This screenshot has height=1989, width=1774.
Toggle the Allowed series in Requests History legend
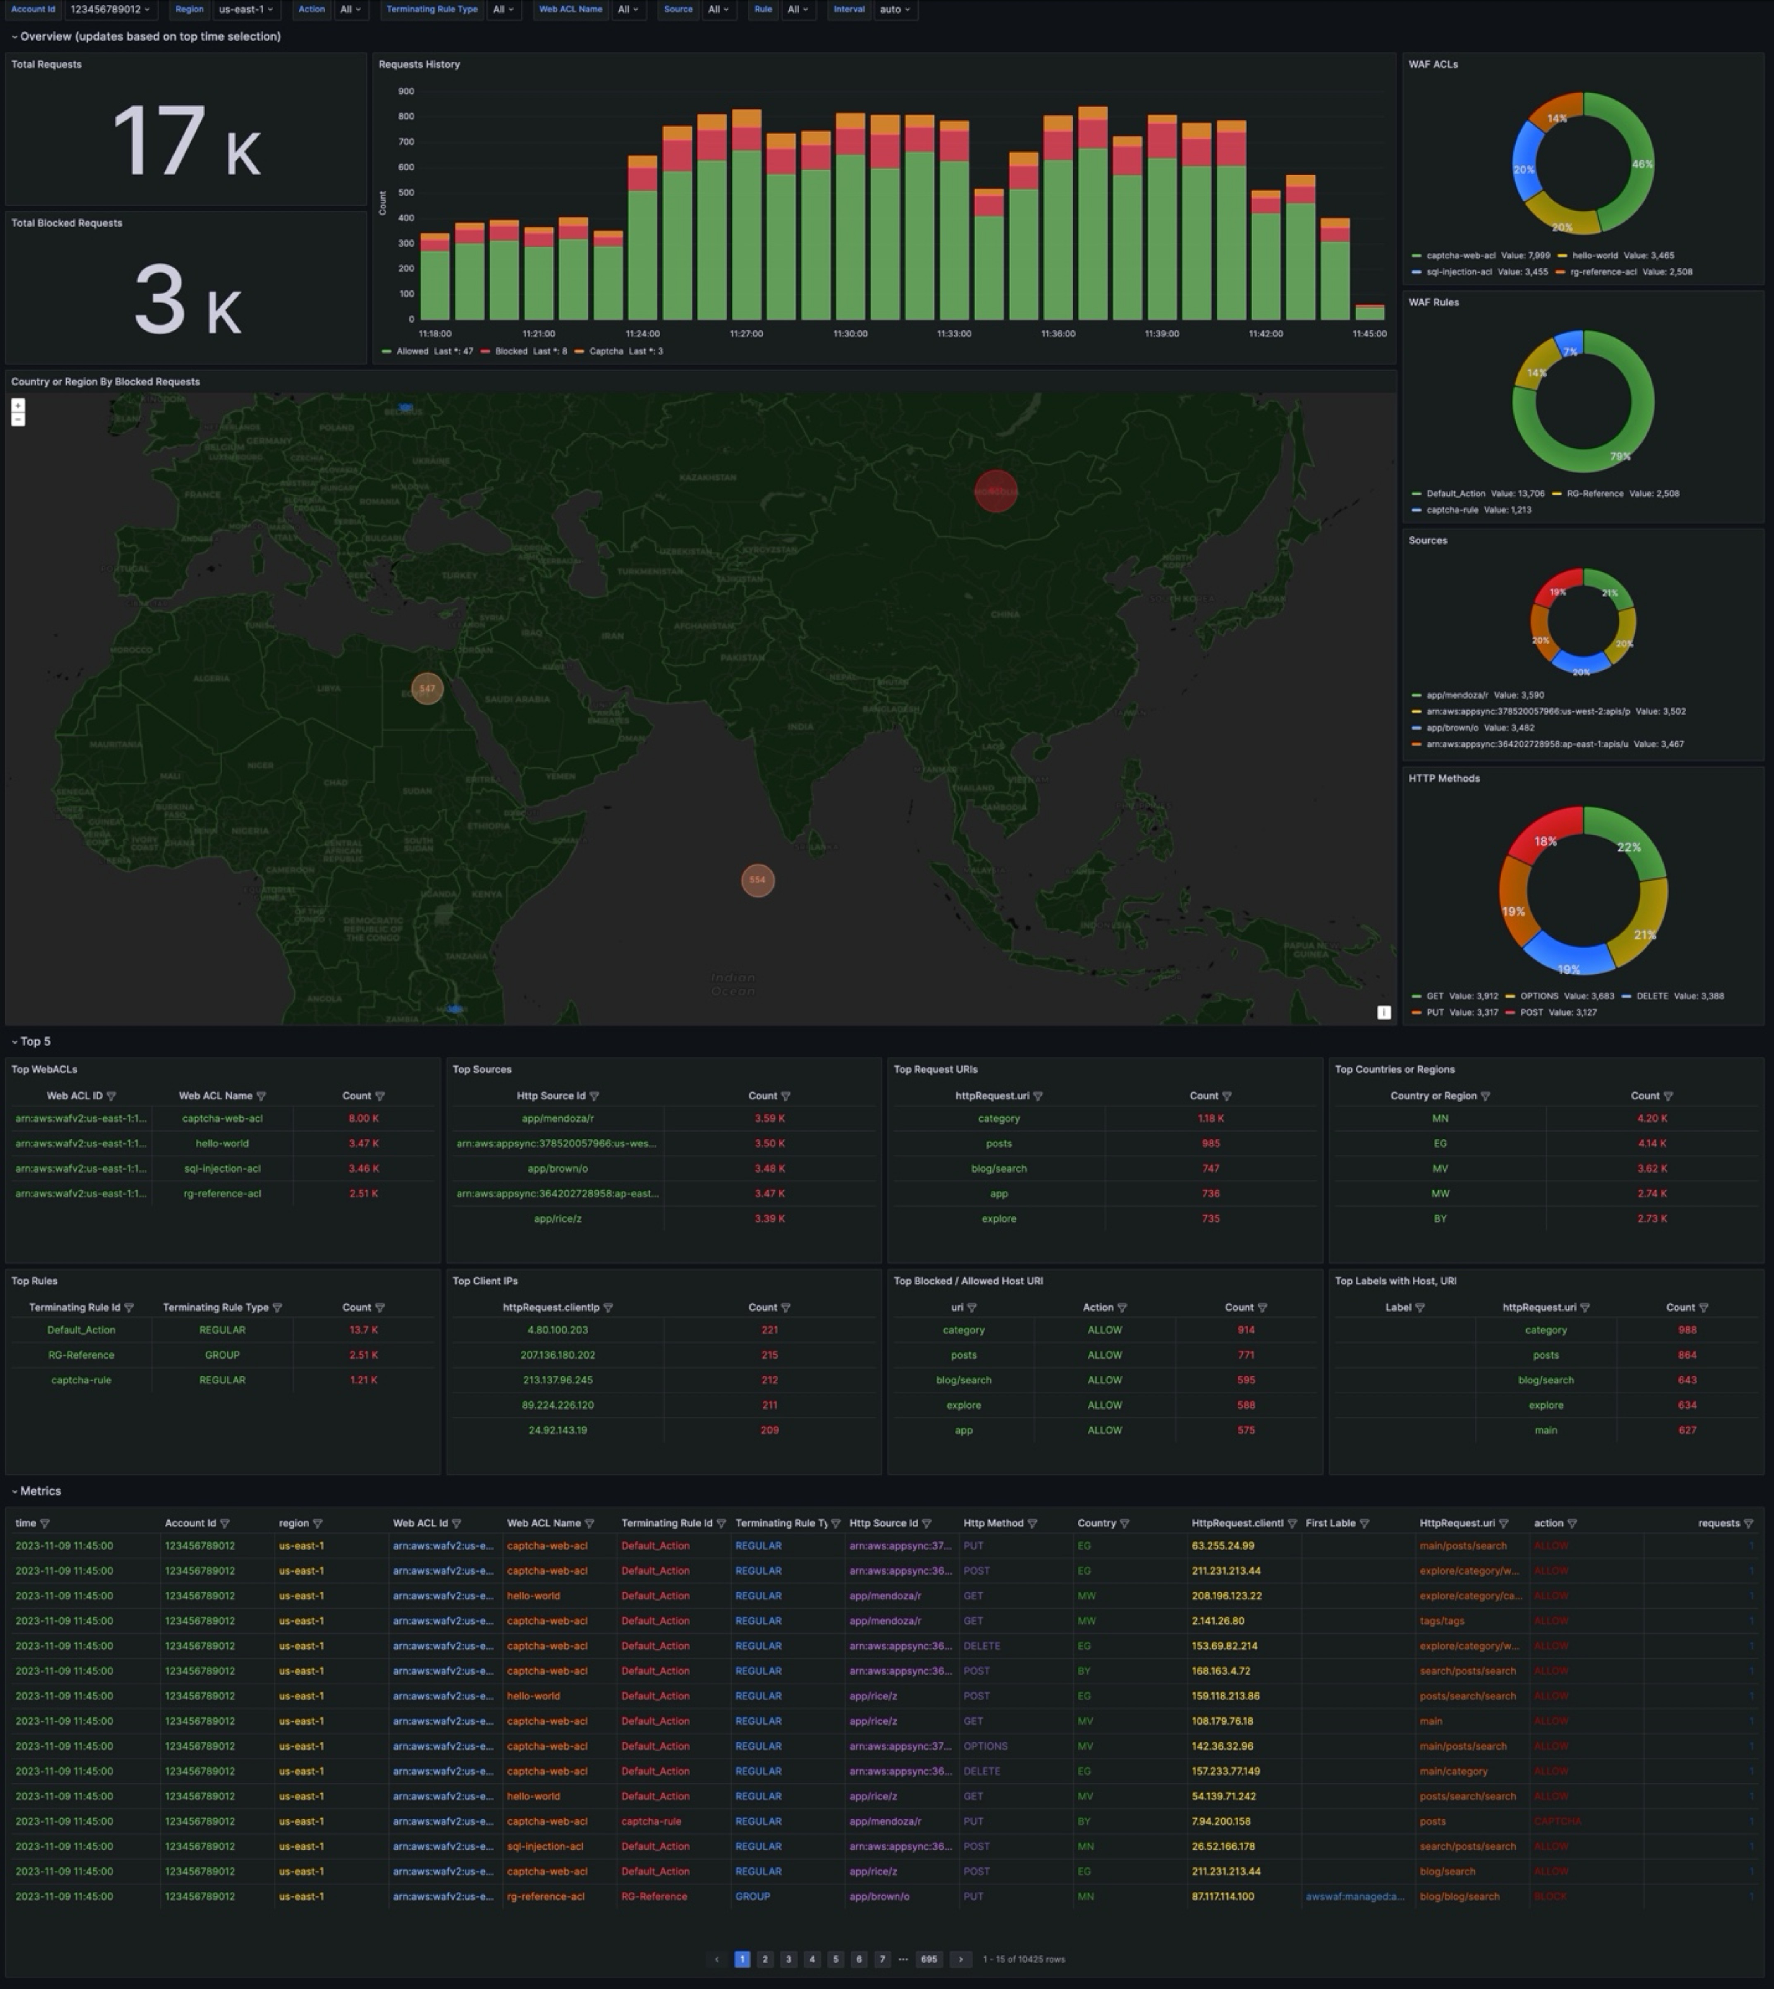(411, 351)
